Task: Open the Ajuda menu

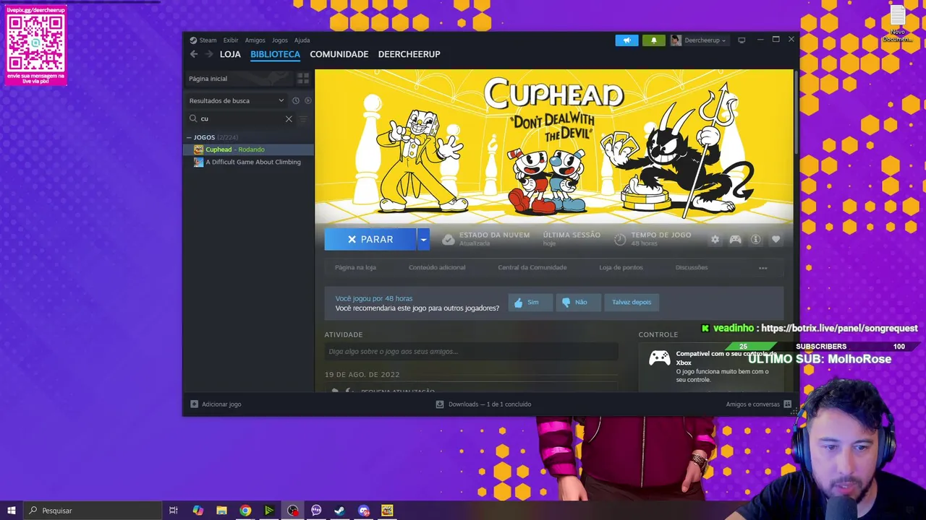Action: (302, 40)
